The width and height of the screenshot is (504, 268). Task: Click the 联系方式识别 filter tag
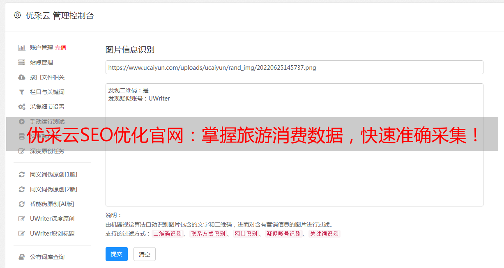(208, 234)
